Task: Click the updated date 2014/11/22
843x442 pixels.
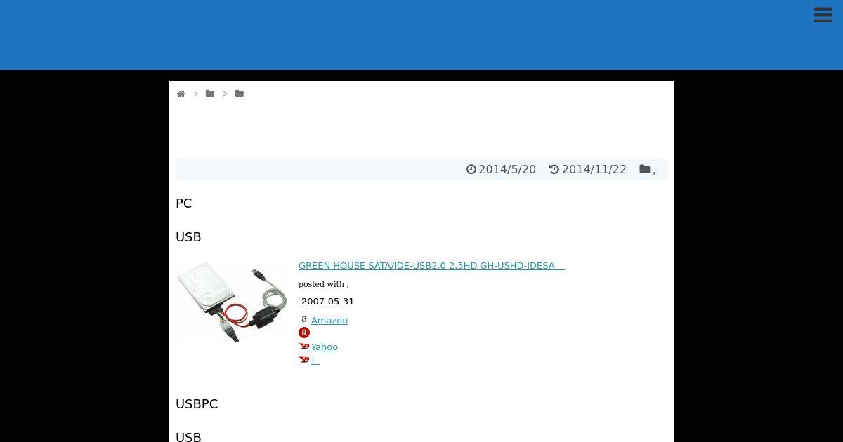Action: coord(594,169)
